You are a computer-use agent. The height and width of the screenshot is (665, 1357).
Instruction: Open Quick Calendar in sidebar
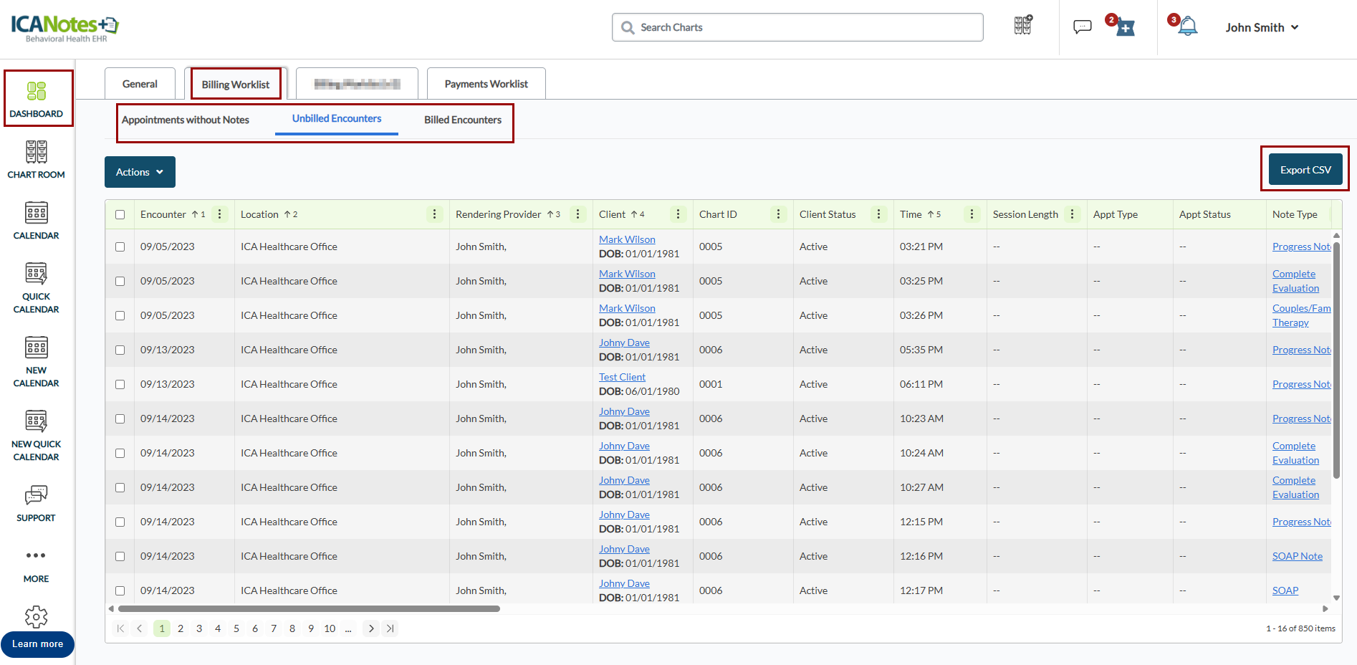click(x=36, y=288)
